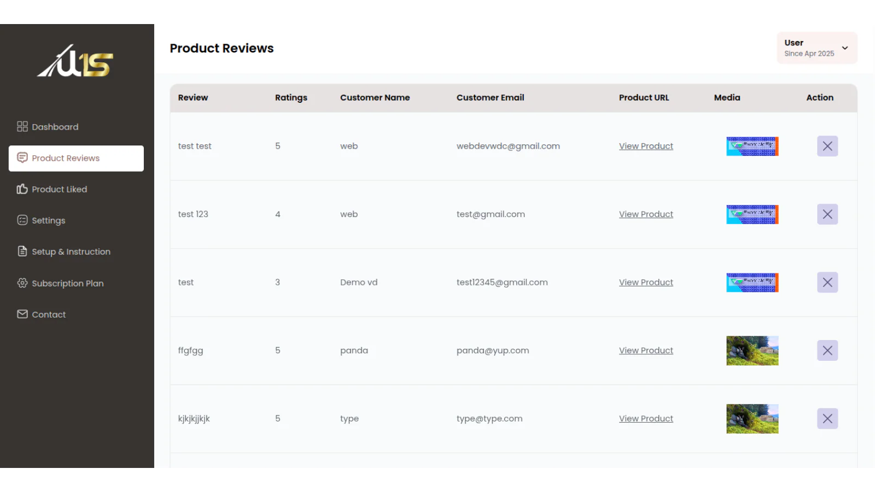Open the media thumbnail for 'test test' review
The height and width of the screenshot is (492, 875).
tap(752, 146)
